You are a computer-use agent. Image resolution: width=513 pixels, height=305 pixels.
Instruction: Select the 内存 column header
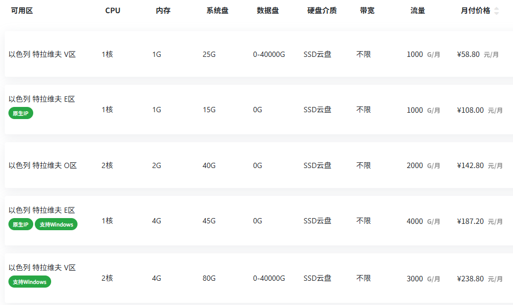[x=163, y=11]
